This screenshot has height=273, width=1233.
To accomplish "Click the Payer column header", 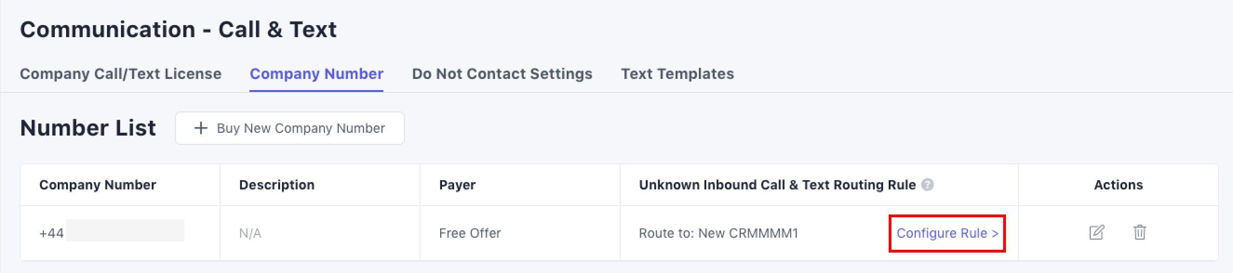I will point(457,185).
